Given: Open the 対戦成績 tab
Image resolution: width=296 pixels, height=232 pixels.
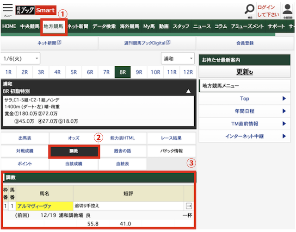Looking at the screenshot, I should (x=25, y=151).
